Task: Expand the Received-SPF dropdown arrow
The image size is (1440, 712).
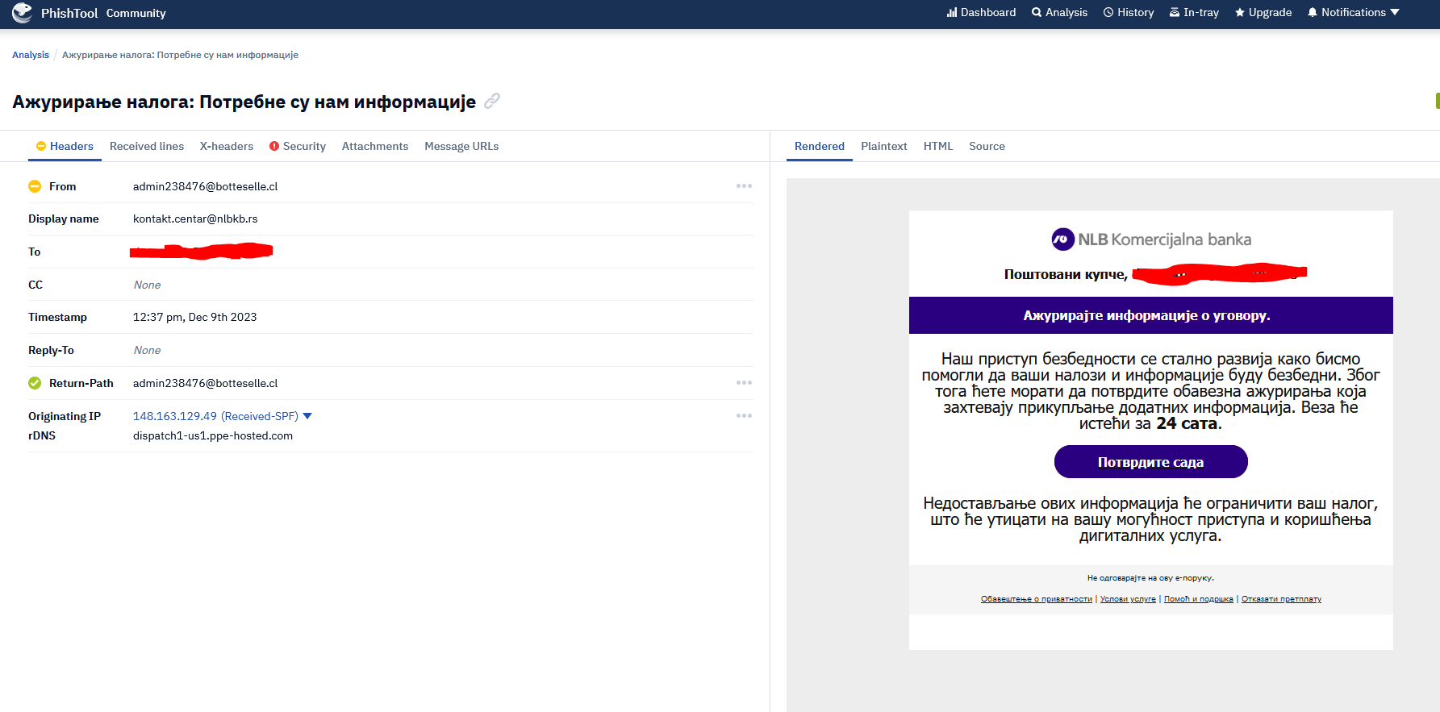Action: pos(307,416)
